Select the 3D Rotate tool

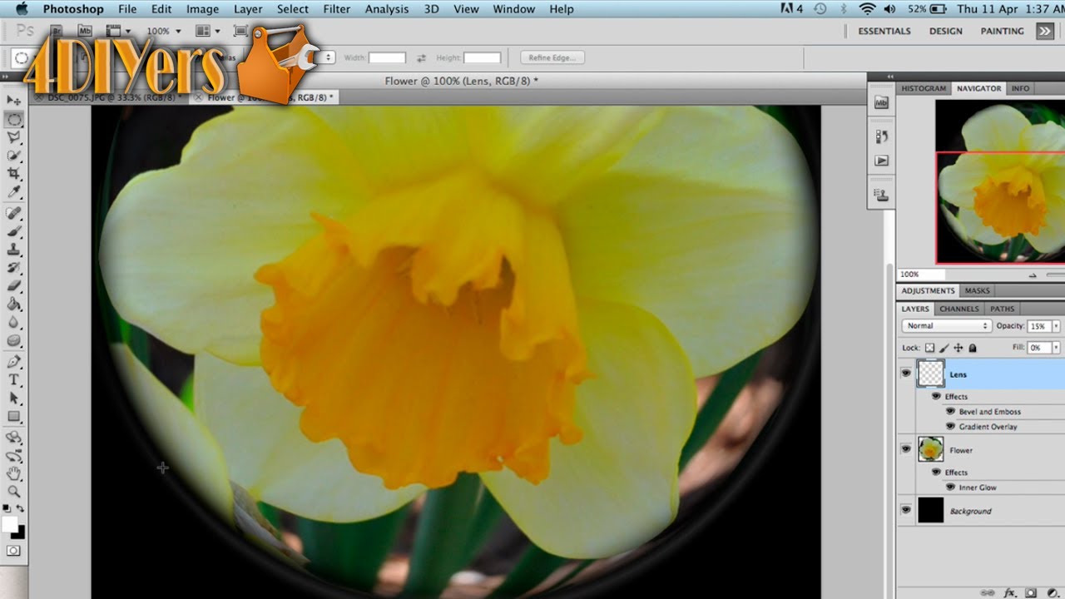point(14,438)
